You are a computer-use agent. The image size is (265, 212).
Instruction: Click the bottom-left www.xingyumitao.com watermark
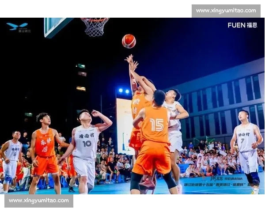pos(39,201)
